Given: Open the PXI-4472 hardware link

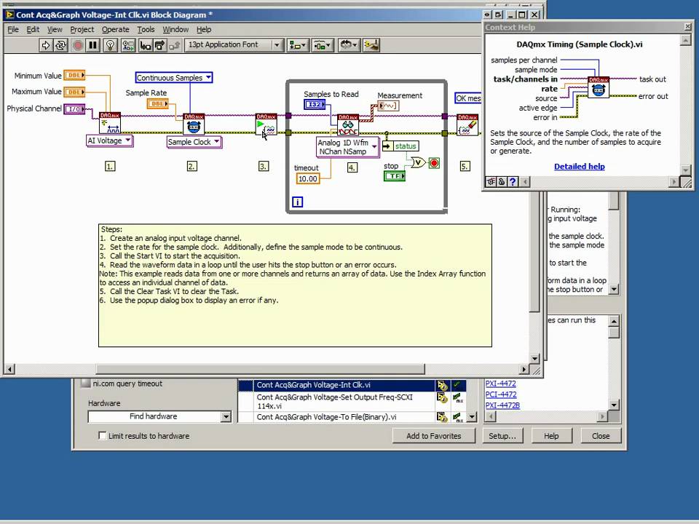Looking at the screenshot, I should point(500,384).
